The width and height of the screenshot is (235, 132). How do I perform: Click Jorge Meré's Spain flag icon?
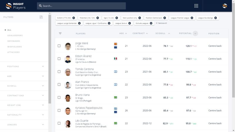coord(115,44)
